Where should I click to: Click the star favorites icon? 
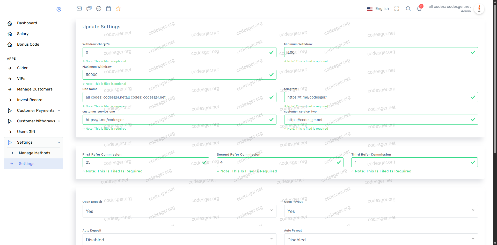[118, 9]
